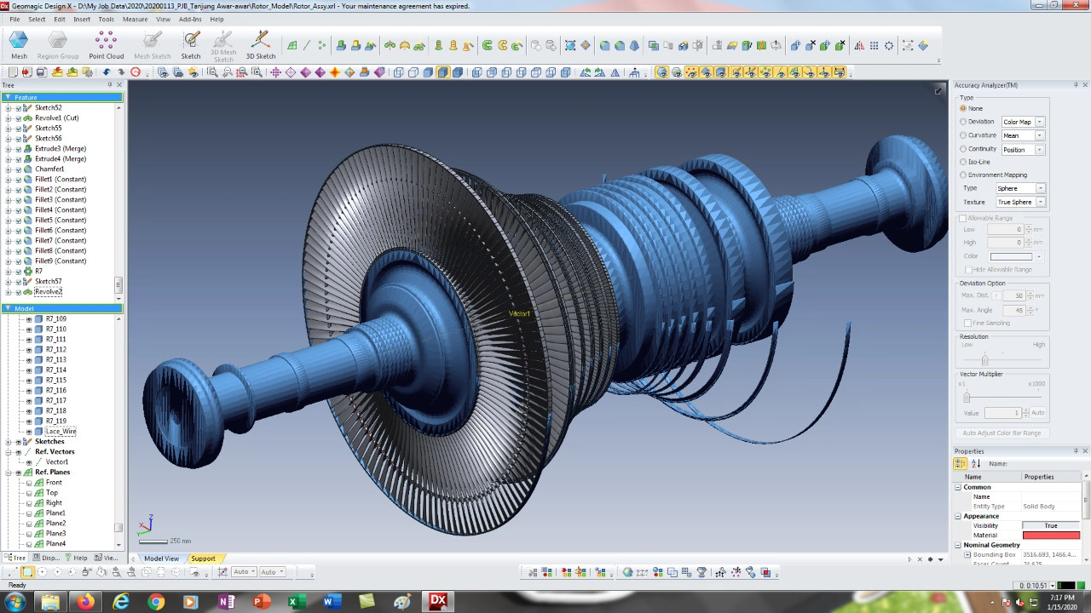Viewport: 1091px width, 613px height.
Task: Click the Region Group tool
Action: tap(58, 45)
